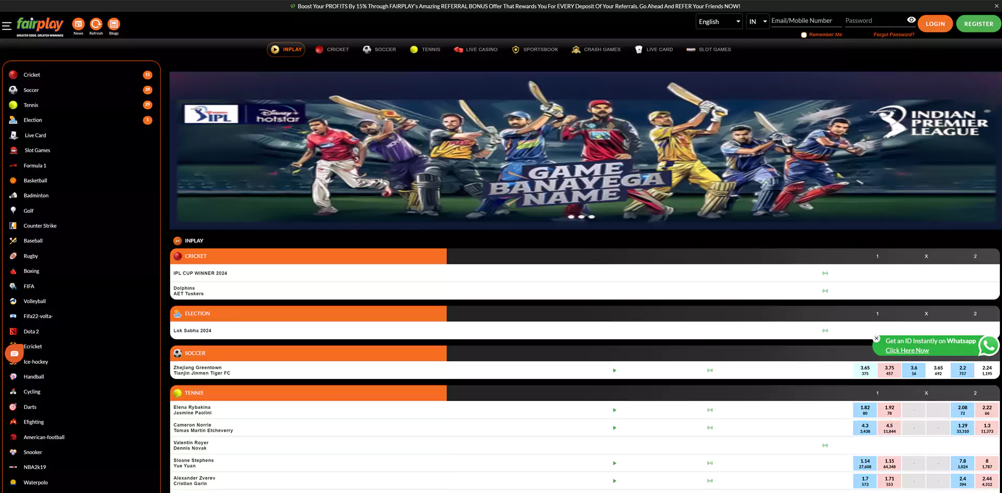This screenshot has width=1002, height=493.
Task: Select the first banner carousel dot
Action: (571, 216)
